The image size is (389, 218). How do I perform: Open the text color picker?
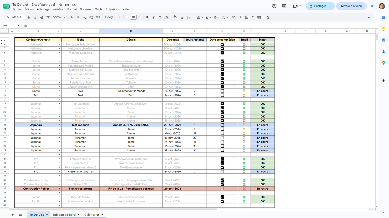click(x=167, y=17)
